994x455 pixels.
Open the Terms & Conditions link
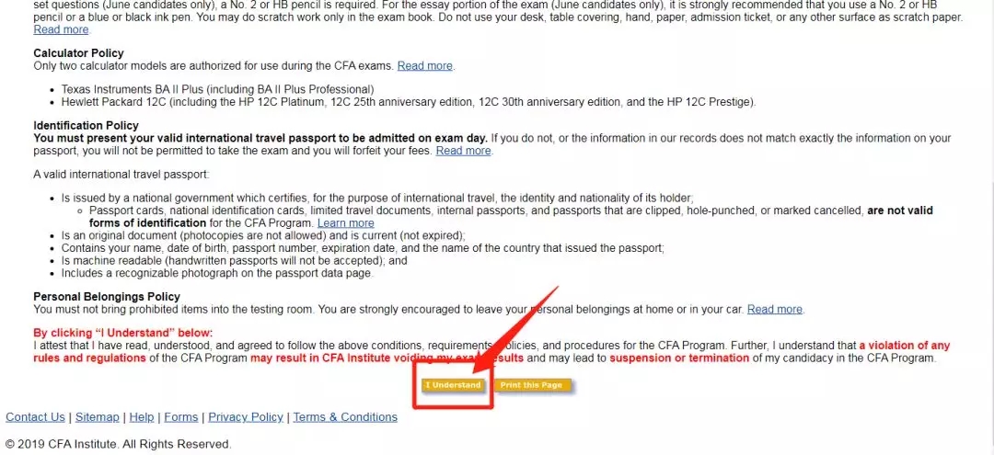[345, 416]
